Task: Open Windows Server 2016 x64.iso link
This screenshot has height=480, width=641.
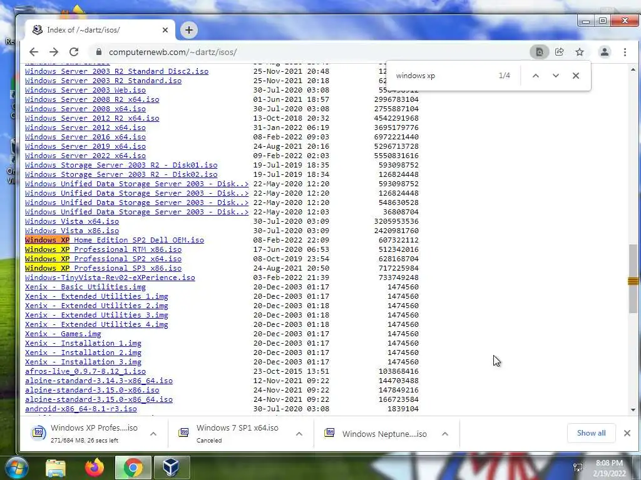Action: (x=85, y=137)
